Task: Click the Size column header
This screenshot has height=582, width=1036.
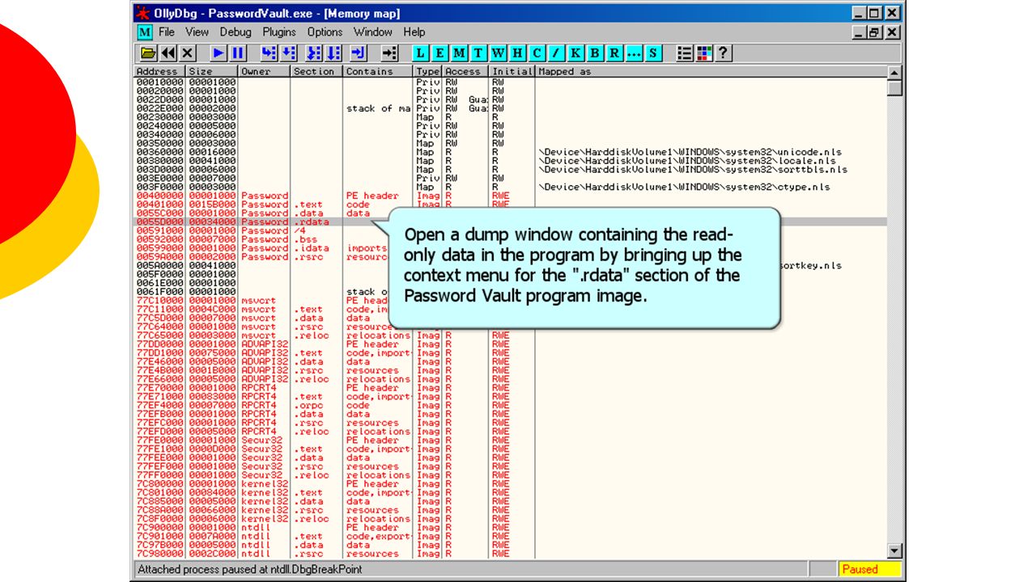Action: point(212,71)
